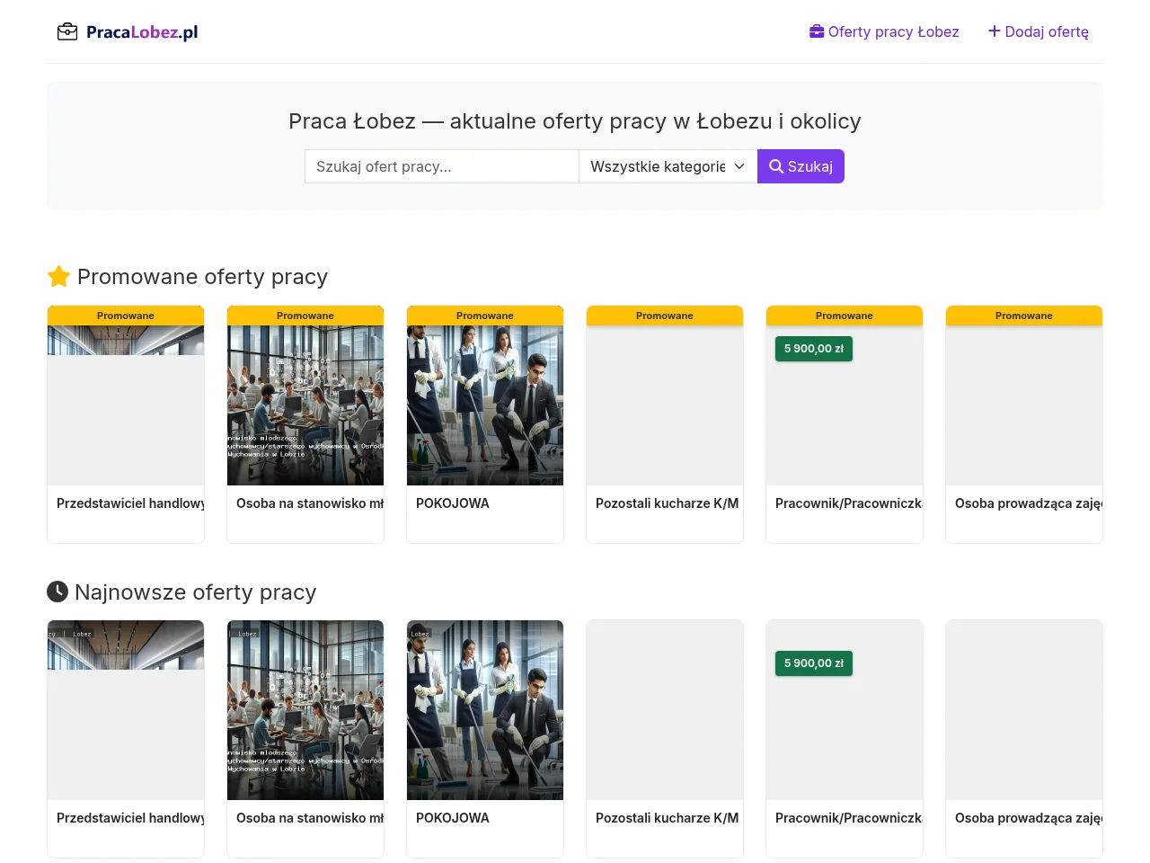Screen dimensions: 1150x863
Task: Expand the Wszystkie kategorie dropdown
Action: pyautogui.click(x=668, y=166)
